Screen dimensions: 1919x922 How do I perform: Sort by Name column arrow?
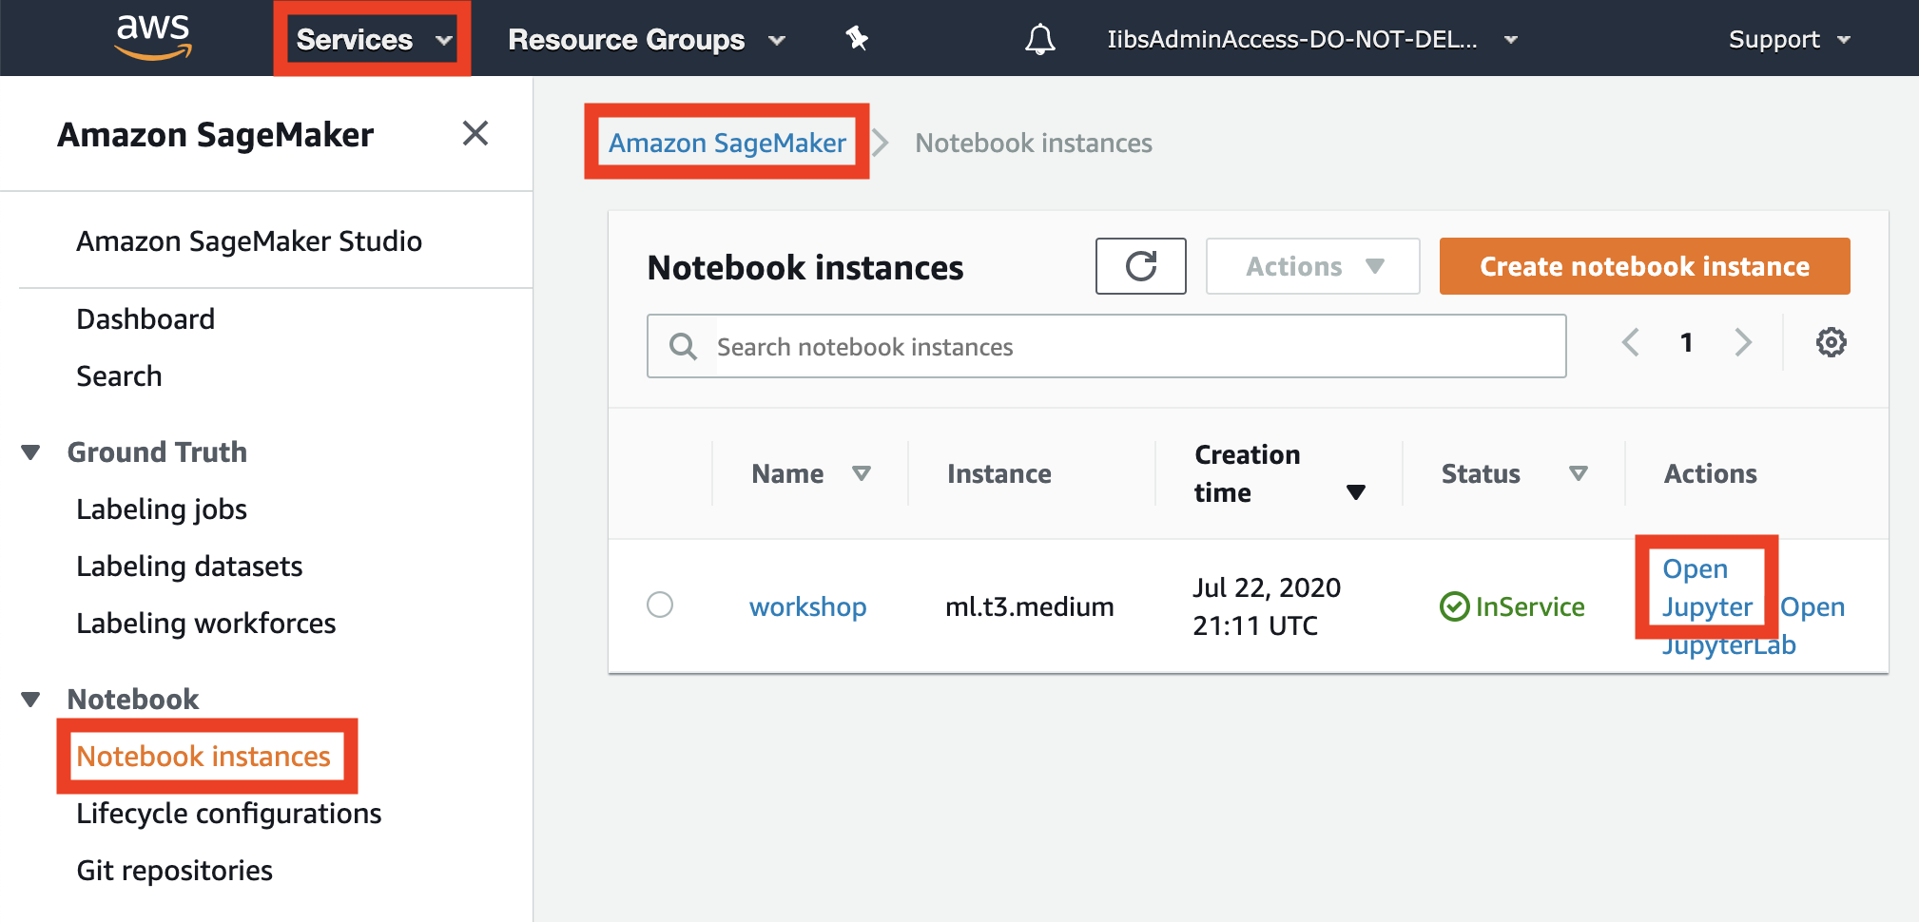(x=862, y=473)
